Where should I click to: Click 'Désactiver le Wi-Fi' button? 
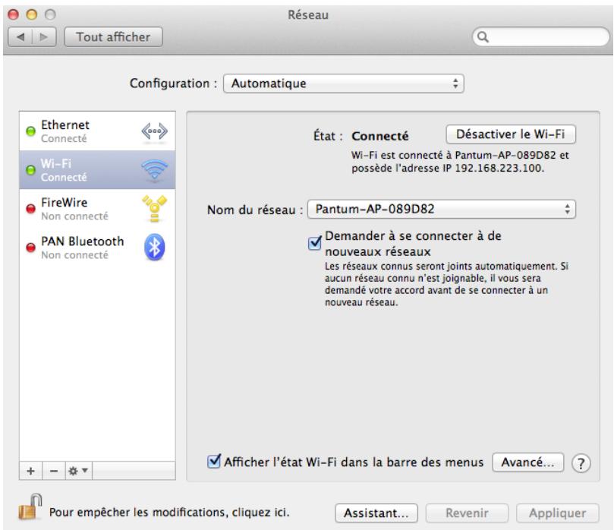512,134
